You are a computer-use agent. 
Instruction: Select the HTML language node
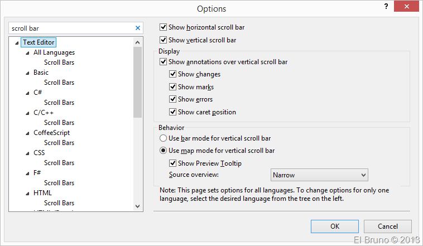pos(42,193)
